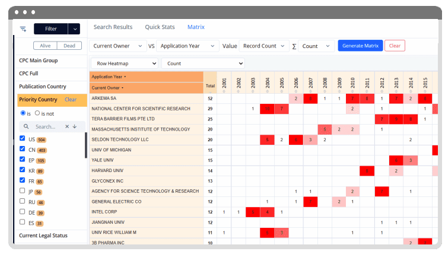Screen dimensions: 445x267
Task: Click the 2012 column header
Action: tap(382, 83)
